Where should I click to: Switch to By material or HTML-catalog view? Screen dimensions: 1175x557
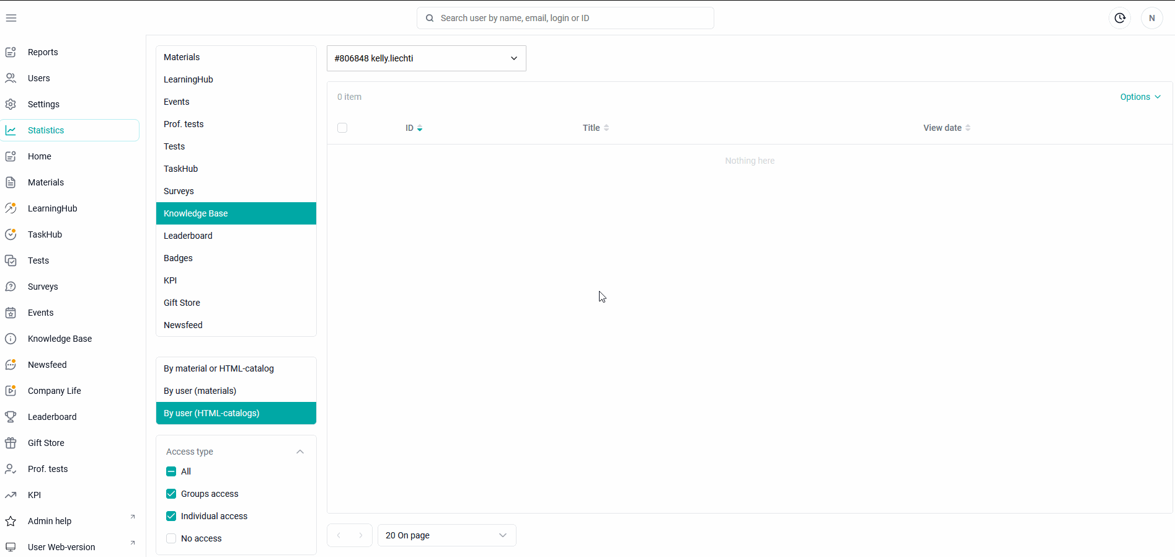(x=236, y=368)
